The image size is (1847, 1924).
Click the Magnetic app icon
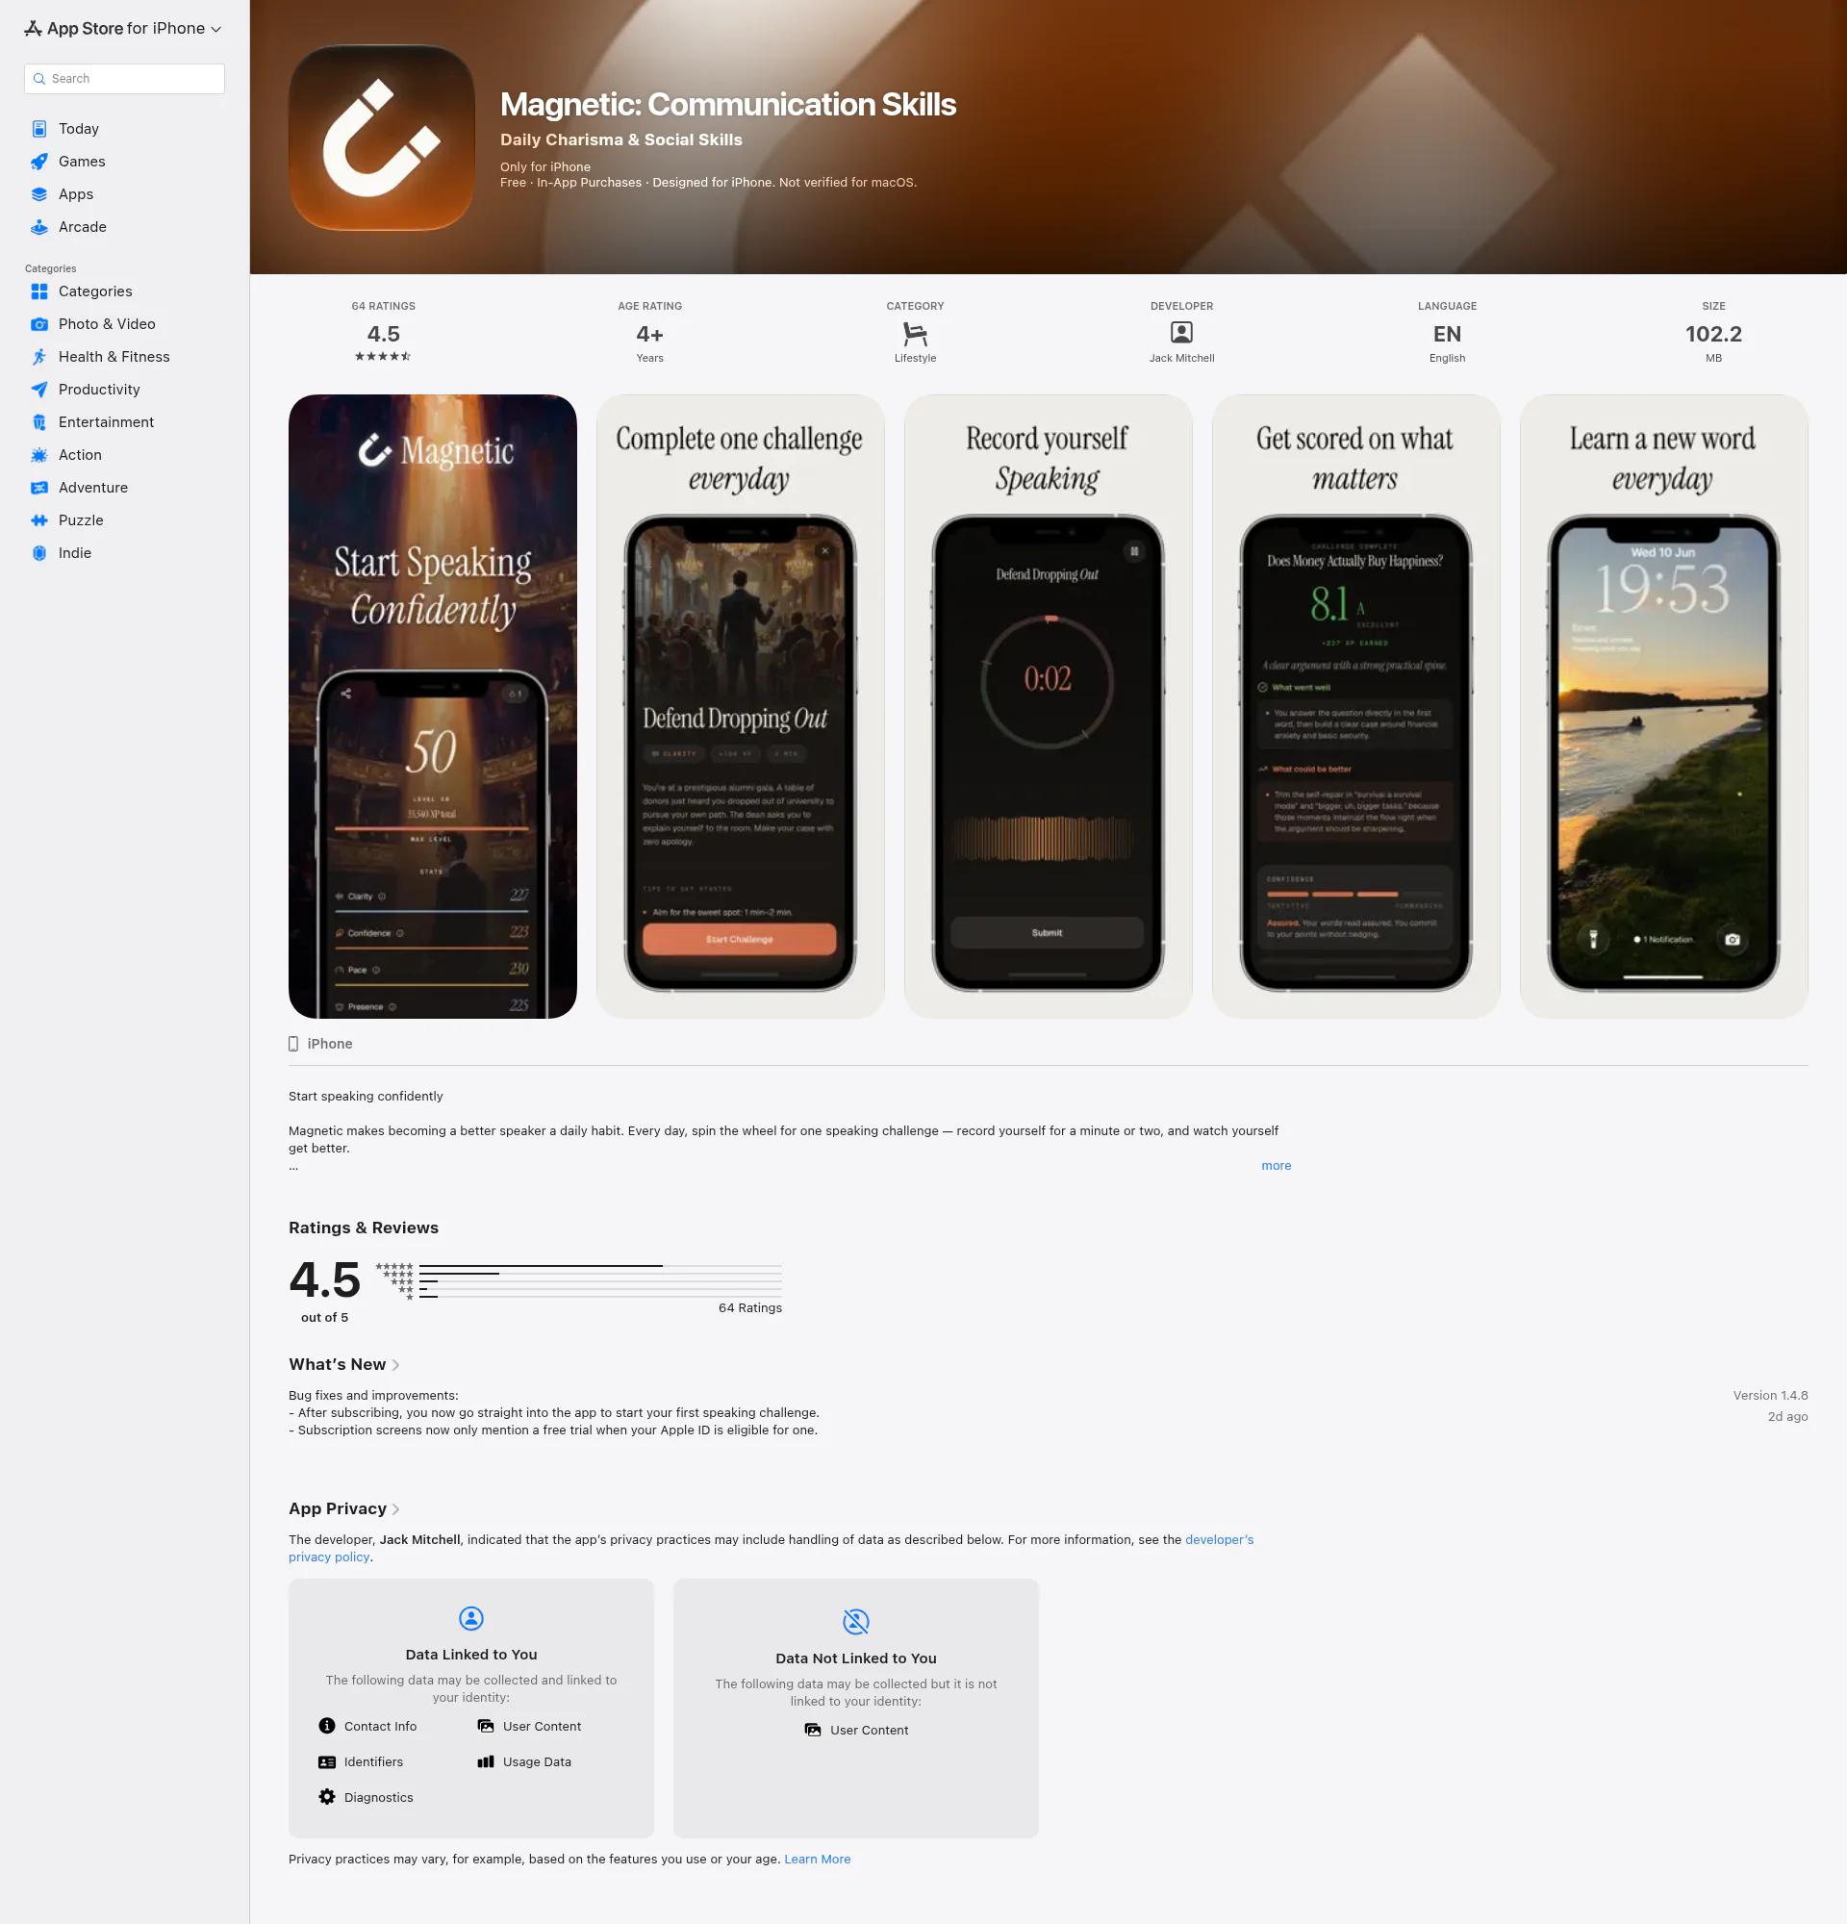(x=382, y=138)
